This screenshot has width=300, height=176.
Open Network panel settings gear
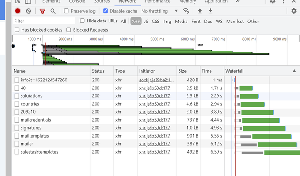tap(294, 11)
